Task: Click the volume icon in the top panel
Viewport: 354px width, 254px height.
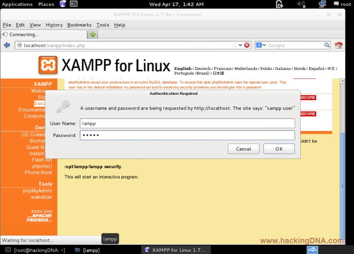Action: pyautogui.click(x=301, y=4)
